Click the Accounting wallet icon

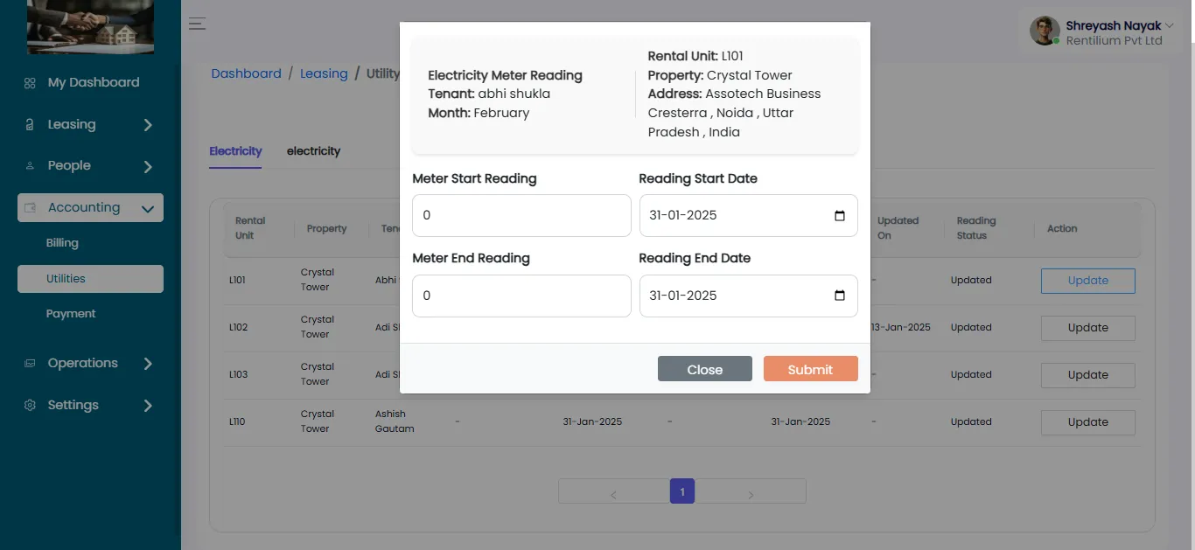point(30,208)
